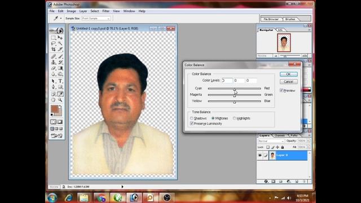Select the Notes tool
This screenshot has height=203, width=361.
click(54, 94)
